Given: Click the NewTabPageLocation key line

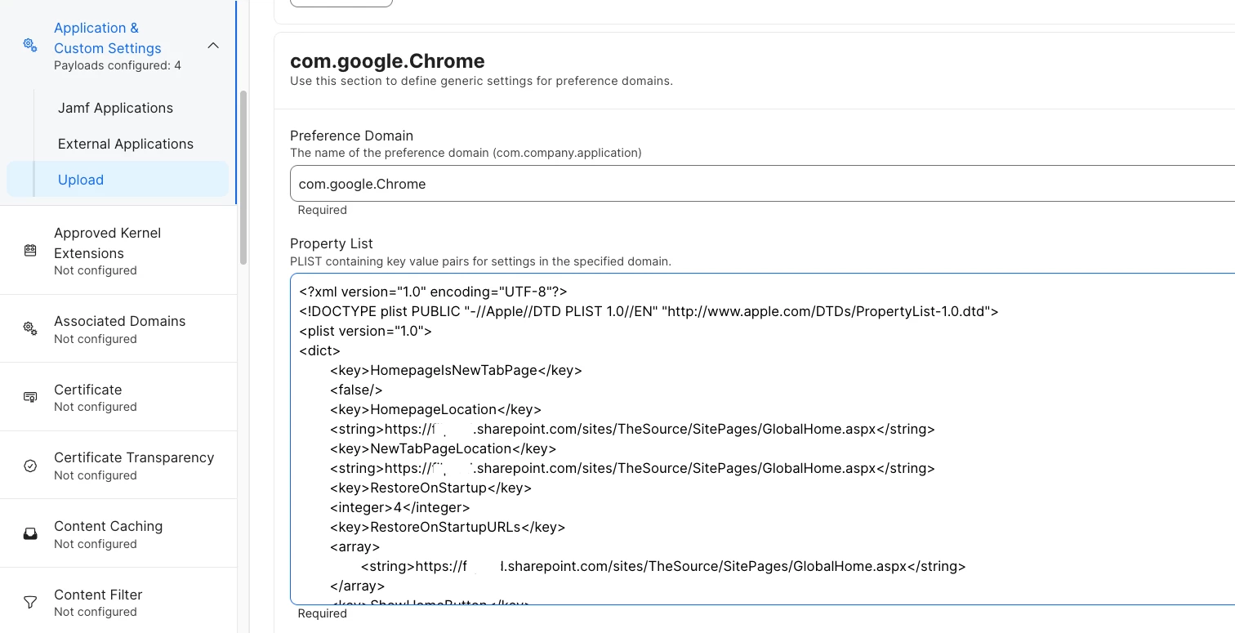Looking at the screenshot, I should 443,448.
